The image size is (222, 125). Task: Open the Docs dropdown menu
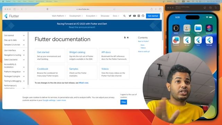point(116,16)
